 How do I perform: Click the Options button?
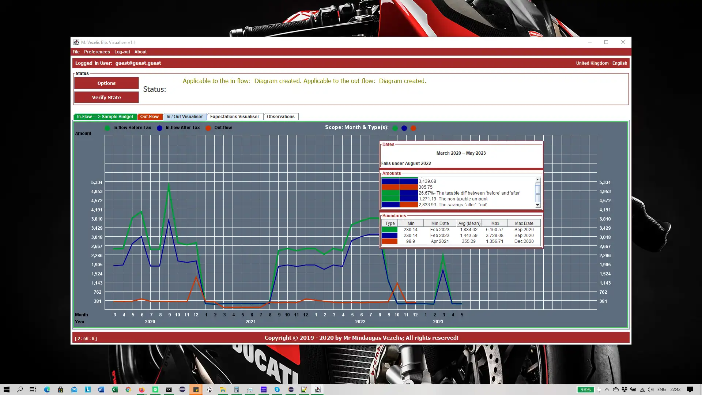pyautogui.click(x=106, y=83)
